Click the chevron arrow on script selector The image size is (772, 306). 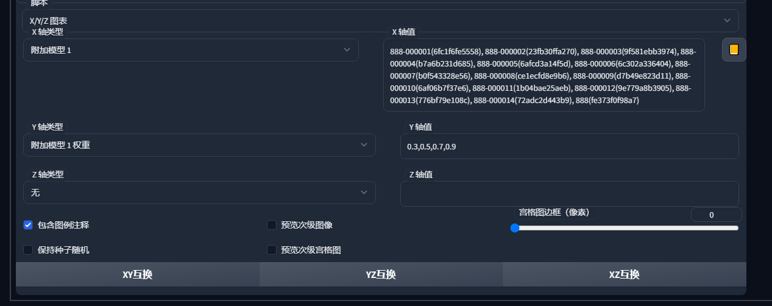point(727,21)
